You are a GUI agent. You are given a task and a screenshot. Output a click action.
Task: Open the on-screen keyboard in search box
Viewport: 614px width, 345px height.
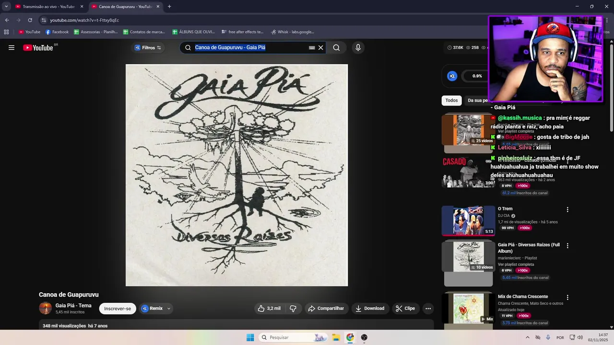pyautogui.click(x=312, y=47)
